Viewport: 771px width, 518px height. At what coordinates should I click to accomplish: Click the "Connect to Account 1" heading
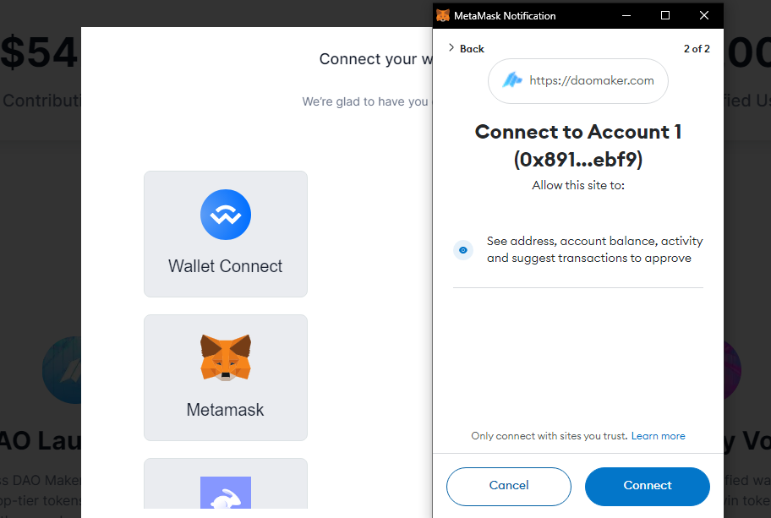click(578, 132)
